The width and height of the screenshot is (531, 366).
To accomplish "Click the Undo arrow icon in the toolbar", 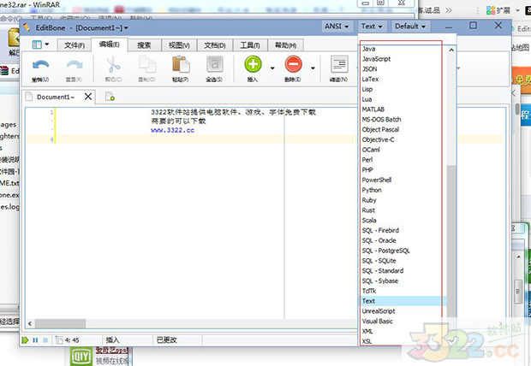I will (40, 65).
